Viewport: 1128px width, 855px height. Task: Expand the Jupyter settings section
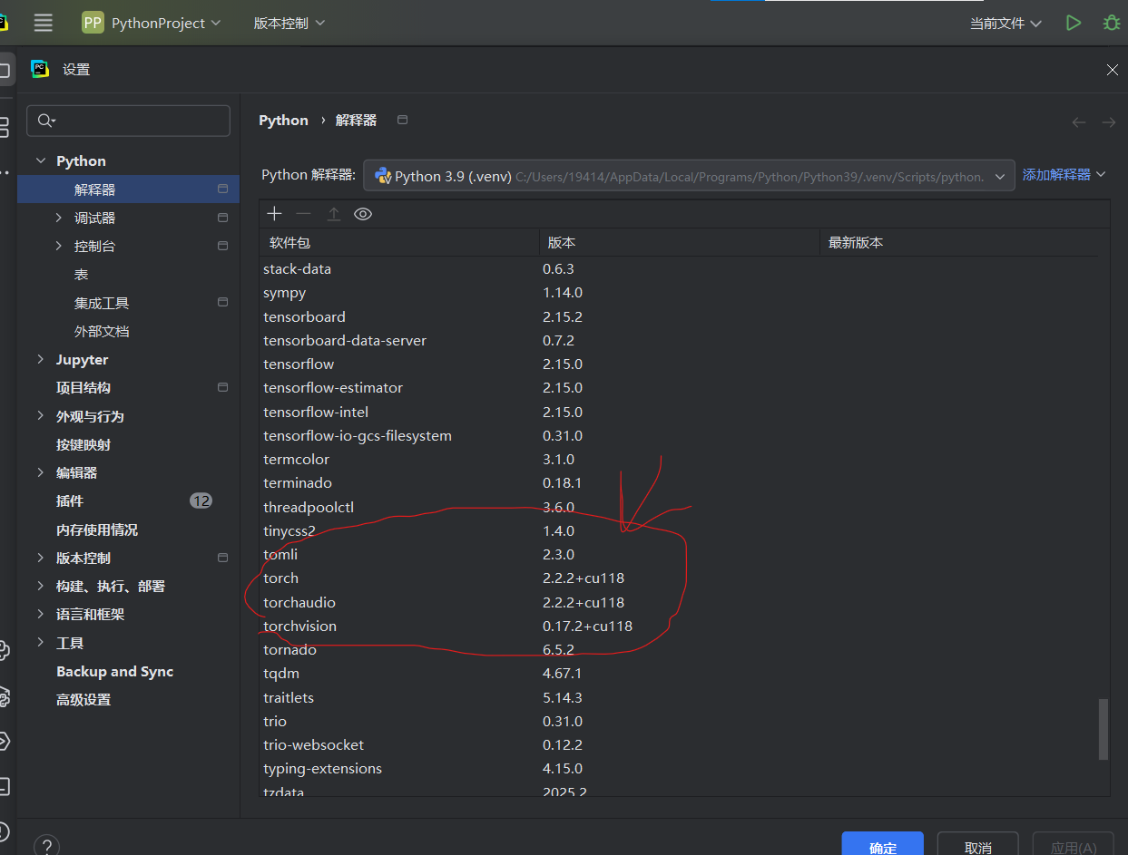pos(40,359)
